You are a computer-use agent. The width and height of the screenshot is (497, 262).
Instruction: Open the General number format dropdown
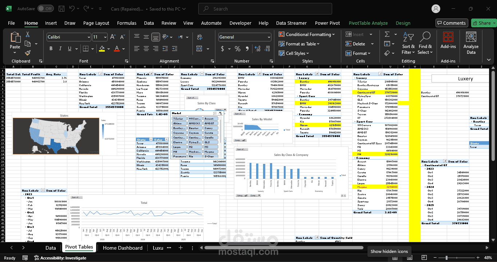point(269,37)
